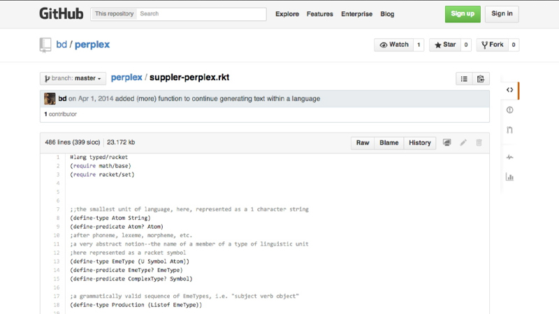Click the green Sign up button
This screenshot has height=314, width=559.
click(x=463, y=14)
